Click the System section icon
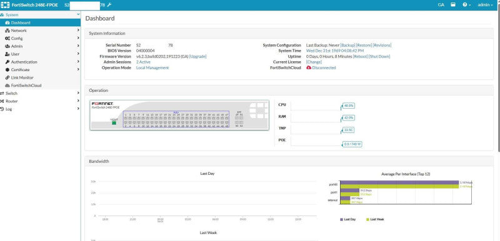 point(2,15)
